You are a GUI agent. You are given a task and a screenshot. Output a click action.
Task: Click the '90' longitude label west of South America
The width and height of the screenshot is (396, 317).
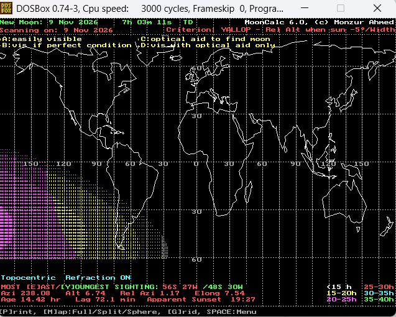[96, 164]
